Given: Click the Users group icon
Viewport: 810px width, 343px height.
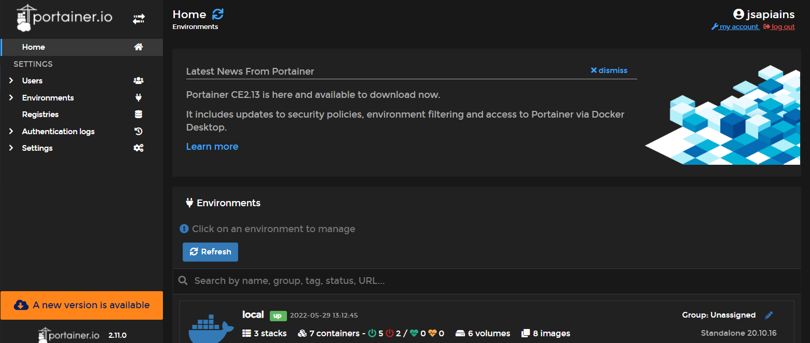Looking at the screenshot, I should tap(138, 81).
